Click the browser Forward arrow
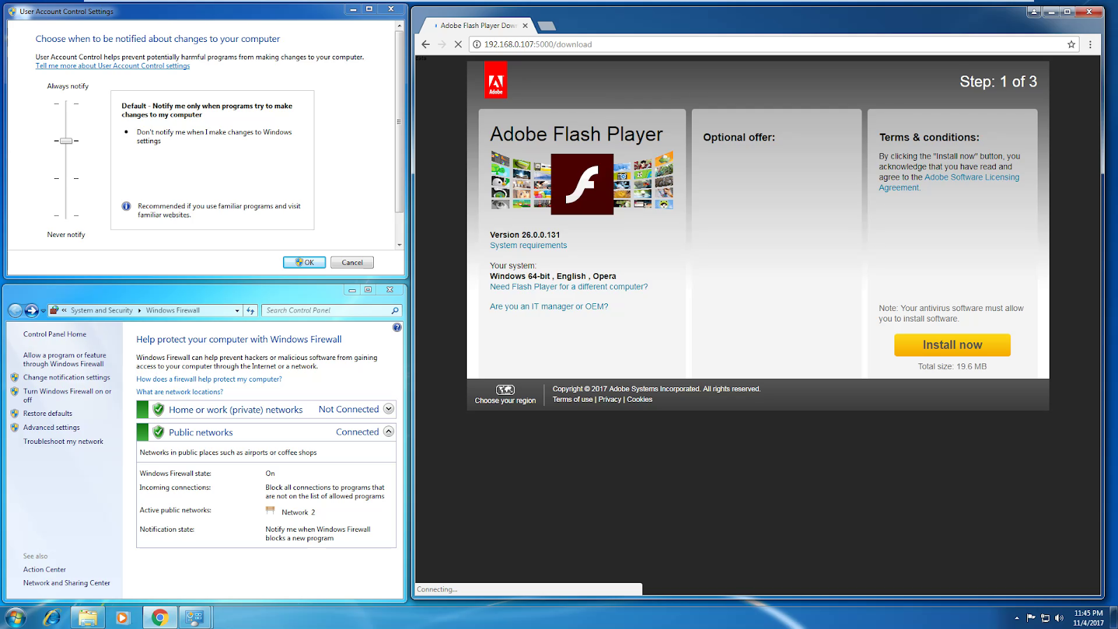Viewport: 1118px width, 629px height. [442, 44]
